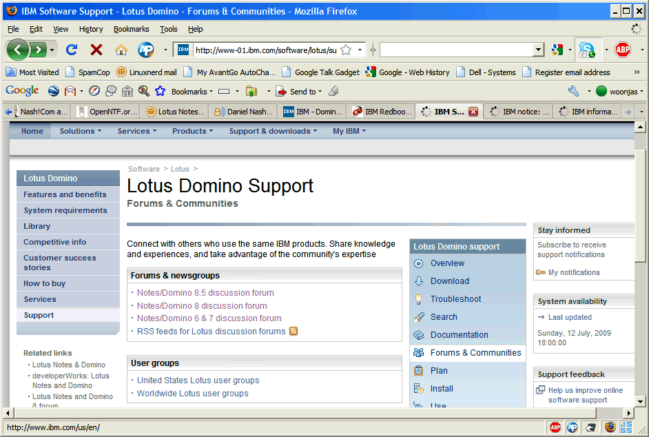Open the list all tabs dropdown
This screenshot has height=437, width=649.
coord(641,112)
